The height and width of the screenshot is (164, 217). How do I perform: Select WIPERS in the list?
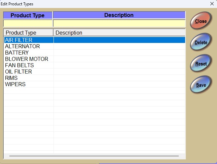click(x=15, y=84)
